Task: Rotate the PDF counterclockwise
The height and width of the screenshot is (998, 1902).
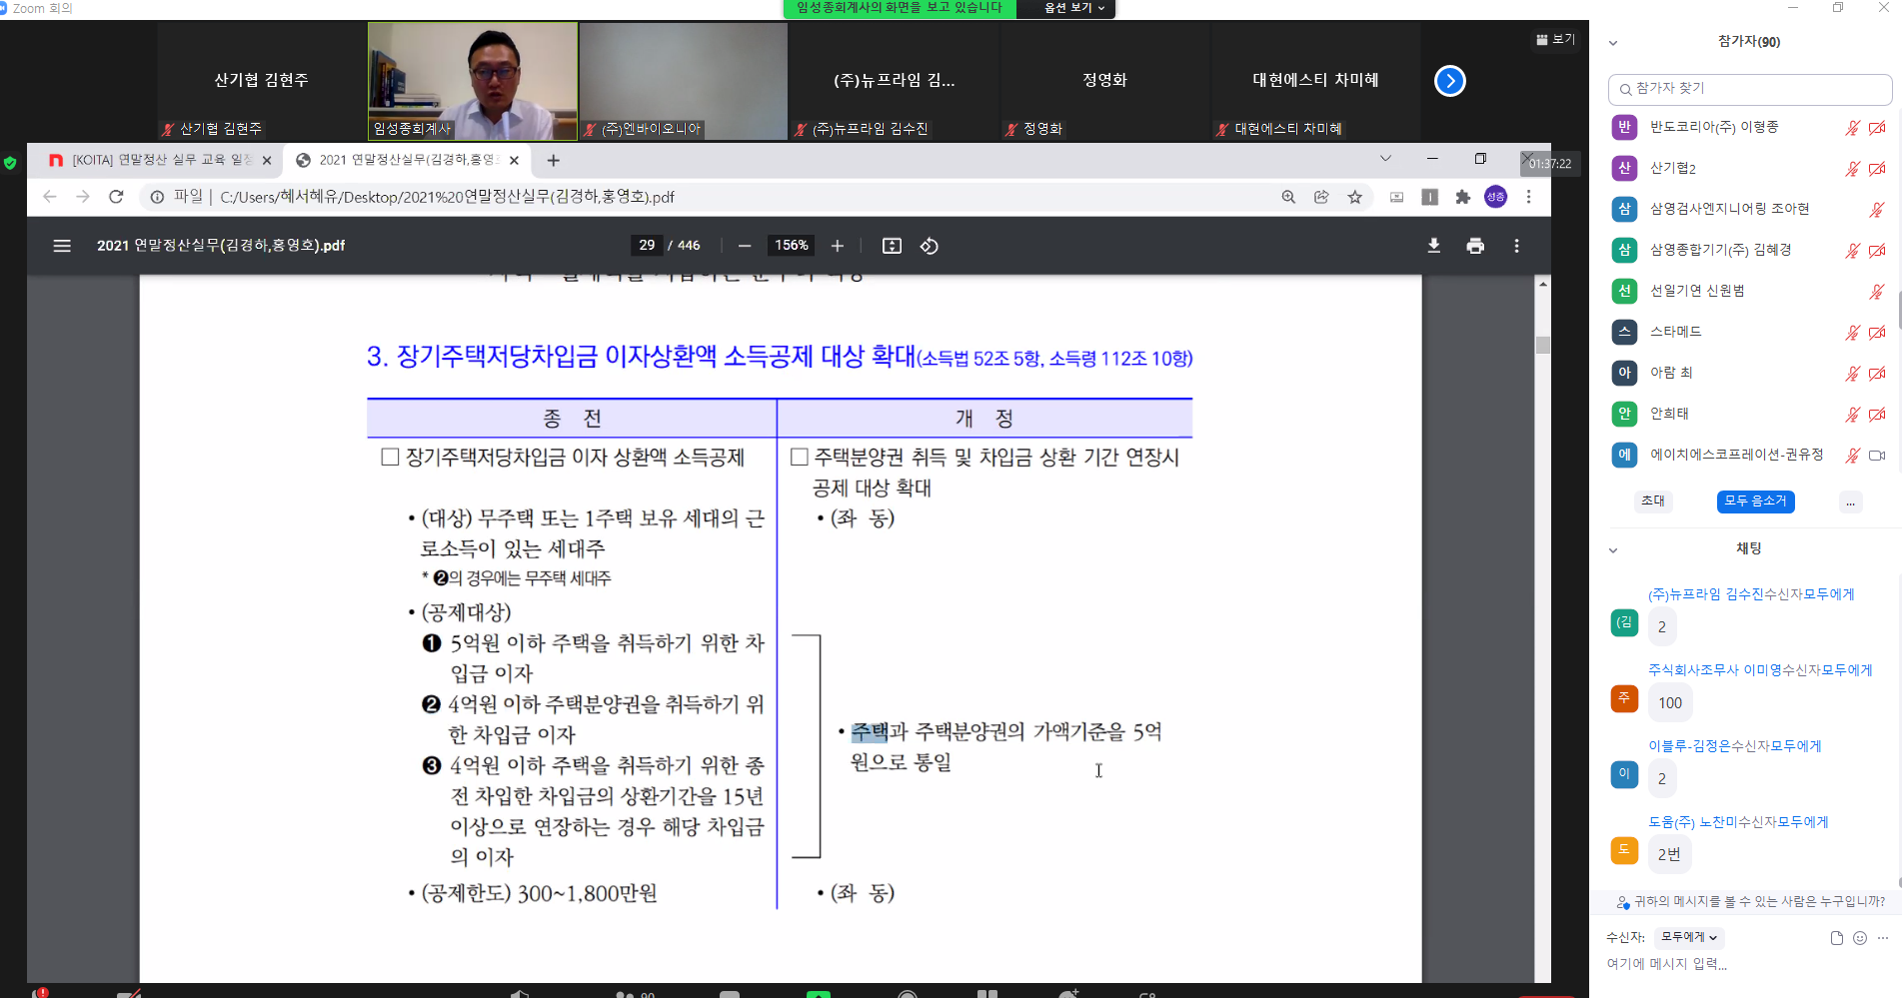Action: pos(930,246)
